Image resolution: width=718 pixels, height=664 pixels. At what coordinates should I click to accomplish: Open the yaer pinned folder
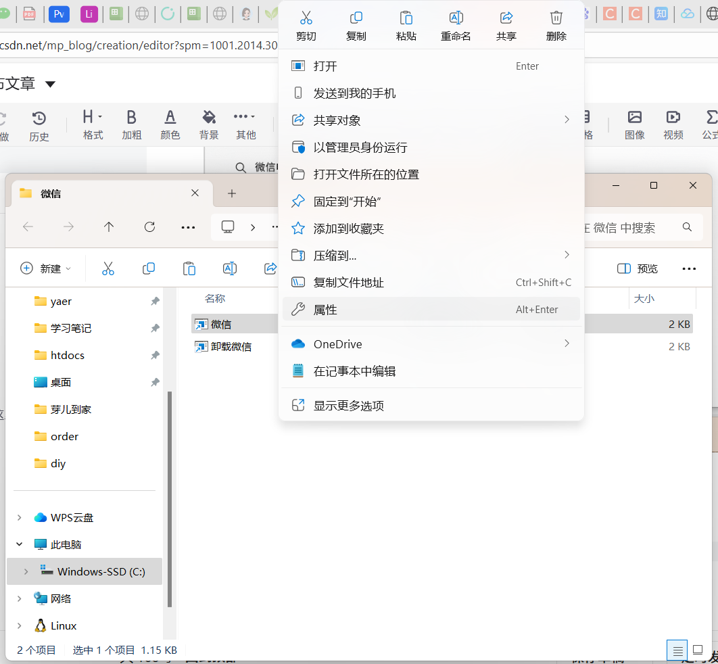(x=61, y=302)
